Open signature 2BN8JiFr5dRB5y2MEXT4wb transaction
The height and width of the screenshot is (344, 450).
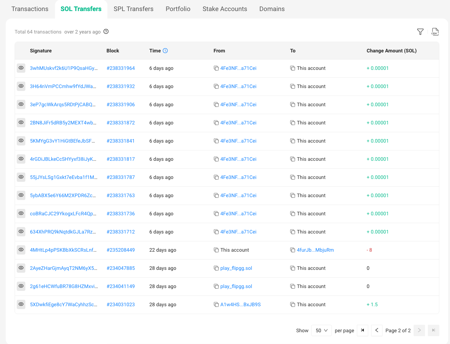pos(63,123)
